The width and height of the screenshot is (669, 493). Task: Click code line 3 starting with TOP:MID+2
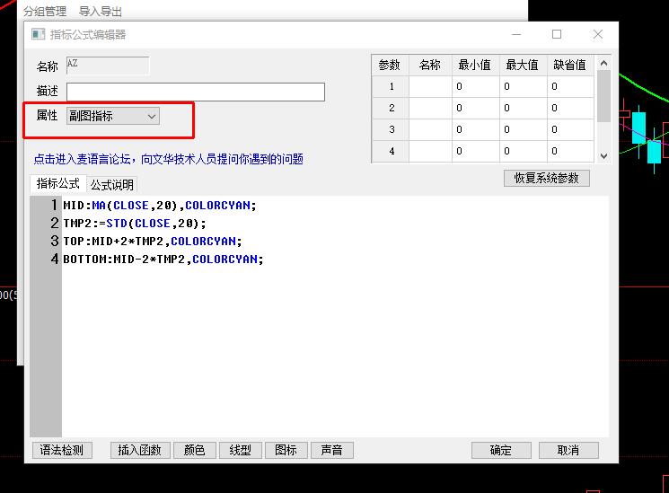153,242
